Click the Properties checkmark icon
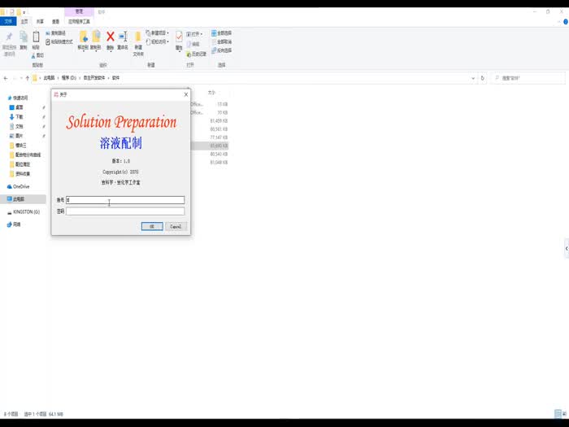This screenshot has height=427, width=569. [179, 37]
